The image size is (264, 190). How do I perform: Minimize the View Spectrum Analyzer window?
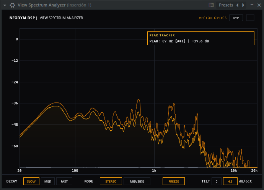coord(252,5)
